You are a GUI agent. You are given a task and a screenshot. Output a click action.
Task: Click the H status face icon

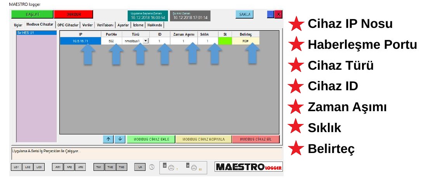click(194, 168)
